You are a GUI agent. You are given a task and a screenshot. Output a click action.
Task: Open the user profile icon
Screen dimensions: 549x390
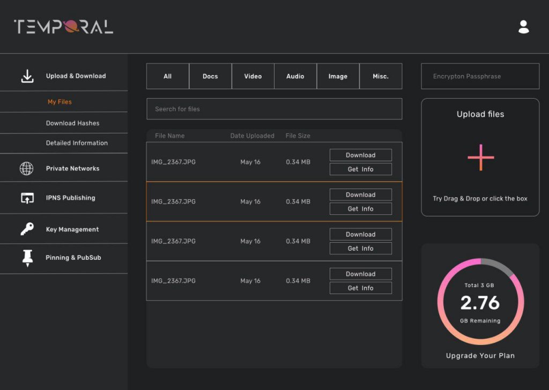pos(523,26)
